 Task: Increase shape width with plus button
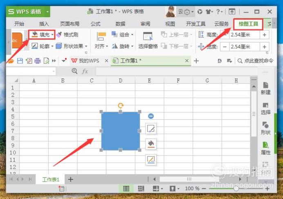(x=265, y=47)
